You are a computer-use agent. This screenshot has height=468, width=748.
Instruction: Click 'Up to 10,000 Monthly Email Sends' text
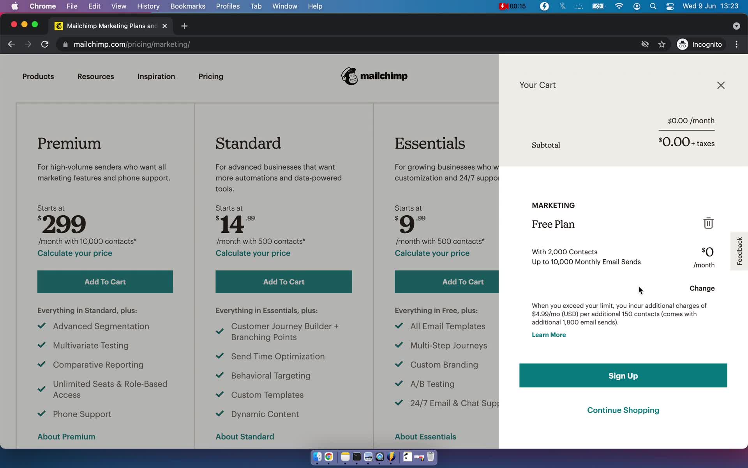pyautogui.click(x=586, y=262)
